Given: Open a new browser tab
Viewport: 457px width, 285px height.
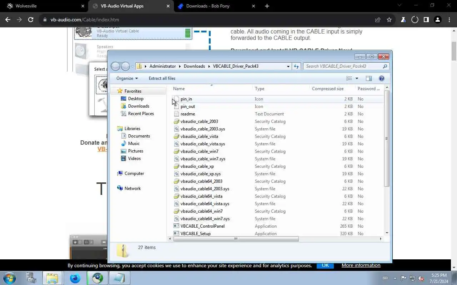Looking at the screenshot, I should (267, 6).
